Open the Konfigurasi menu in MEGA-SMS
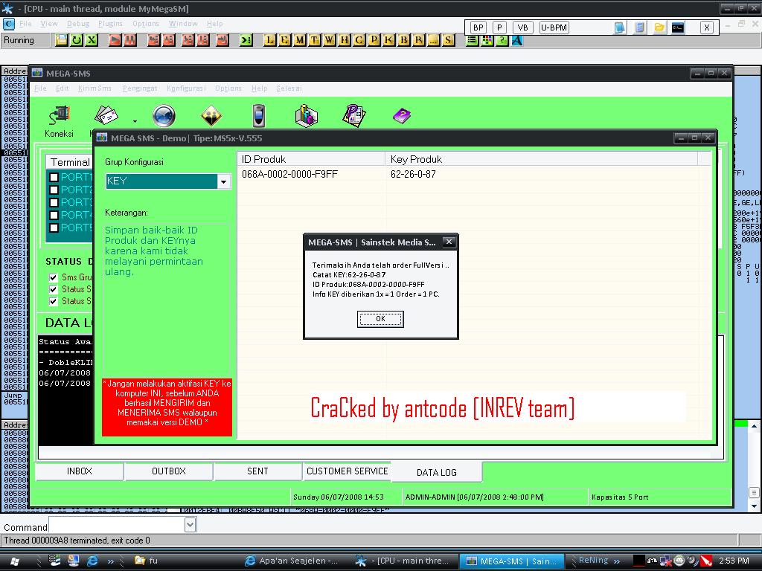Screen dimensions: 762x571 (186, 88)
